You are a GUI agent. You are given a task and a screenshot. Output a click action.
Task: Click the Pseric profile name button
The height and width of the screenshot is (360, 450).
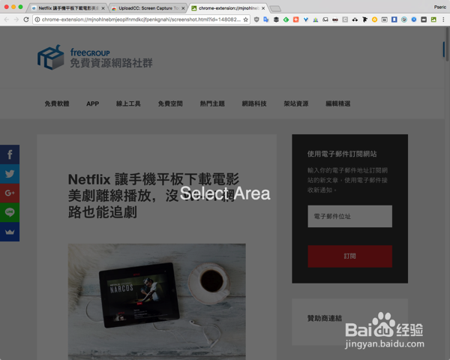[x=440, y=7]
